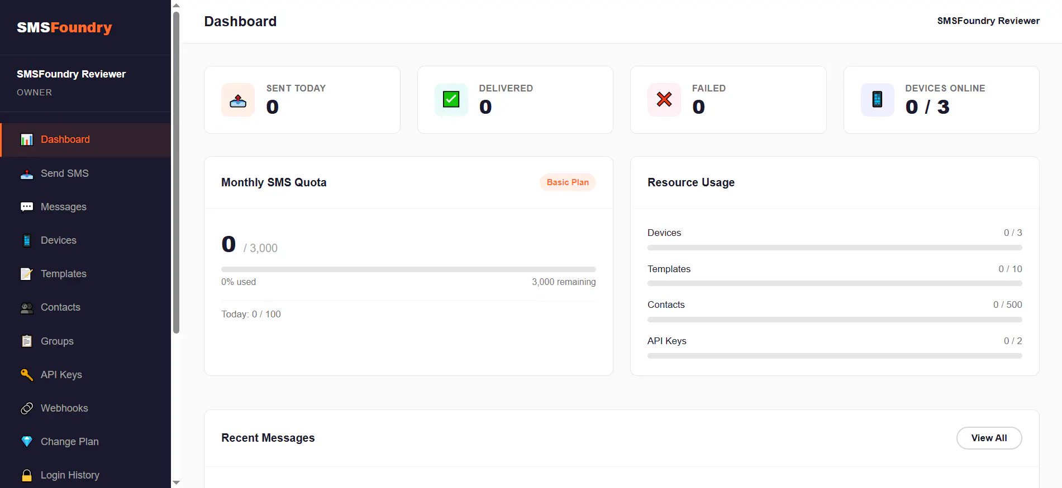
Task: Click the Delivered green checkmark icon
Action: pos(451,100)
